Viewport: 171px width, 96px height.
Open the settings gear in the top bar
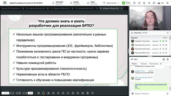[154, 3]
